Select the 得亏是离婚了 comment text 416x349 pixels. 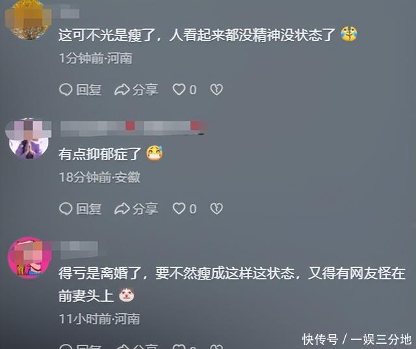(232, 284)
